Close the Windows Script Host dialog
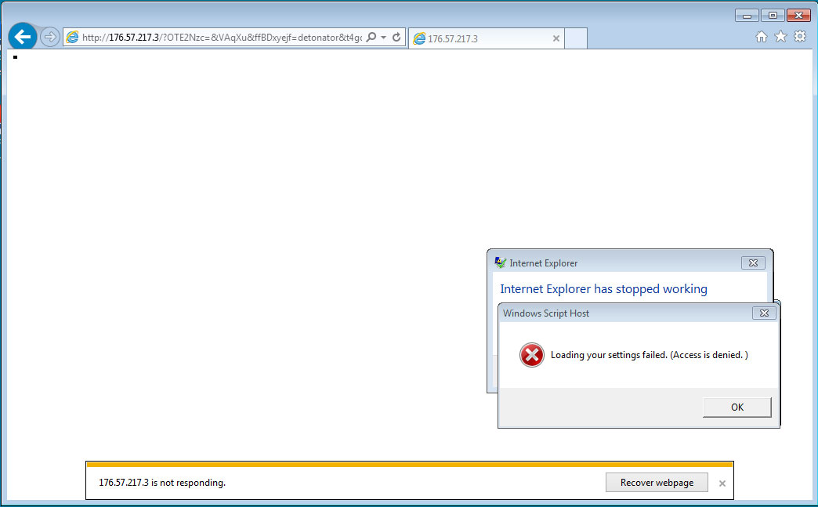This screenshot has height=507, width=818. coord(764,313)
